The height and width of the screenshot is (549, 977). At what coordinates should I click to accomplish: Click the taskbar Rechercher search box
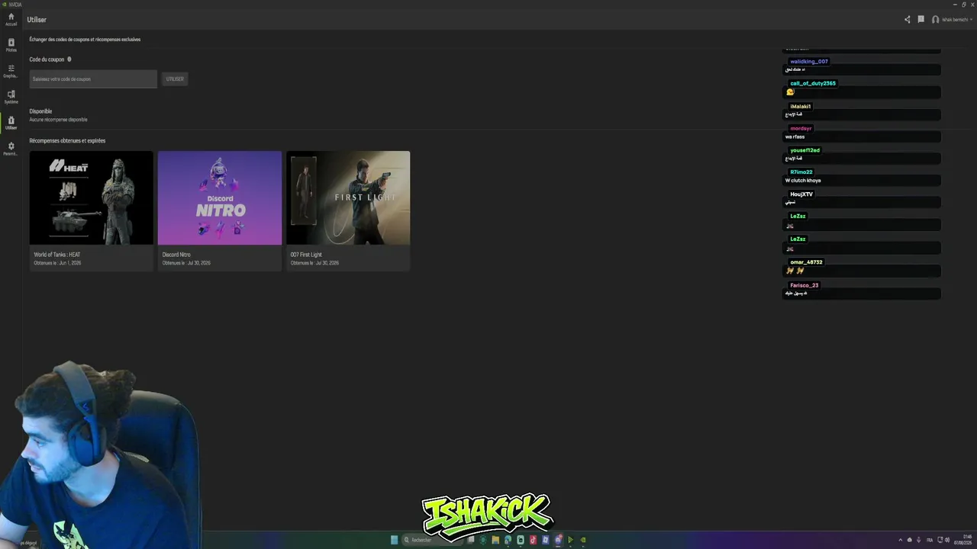433,540
